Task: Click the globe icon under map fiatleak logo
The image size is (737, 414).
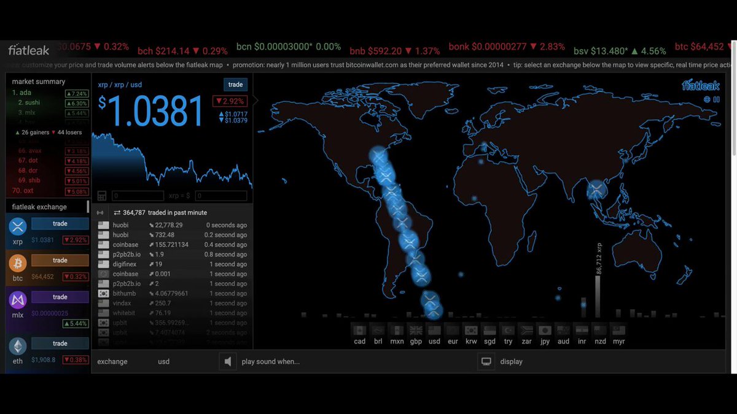Action: [707, 99]
